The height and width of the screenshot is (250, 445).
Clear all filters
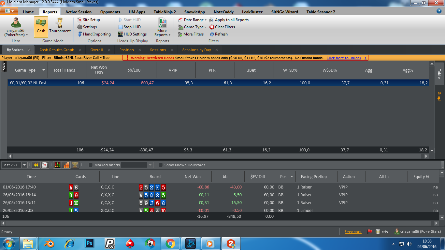[x=222, y=27]
